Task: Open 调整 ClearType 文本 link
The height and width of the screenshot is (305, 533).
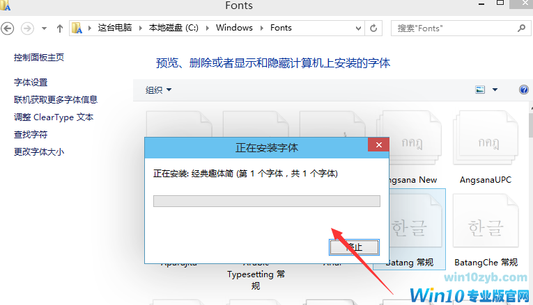Action: [54, 117]
